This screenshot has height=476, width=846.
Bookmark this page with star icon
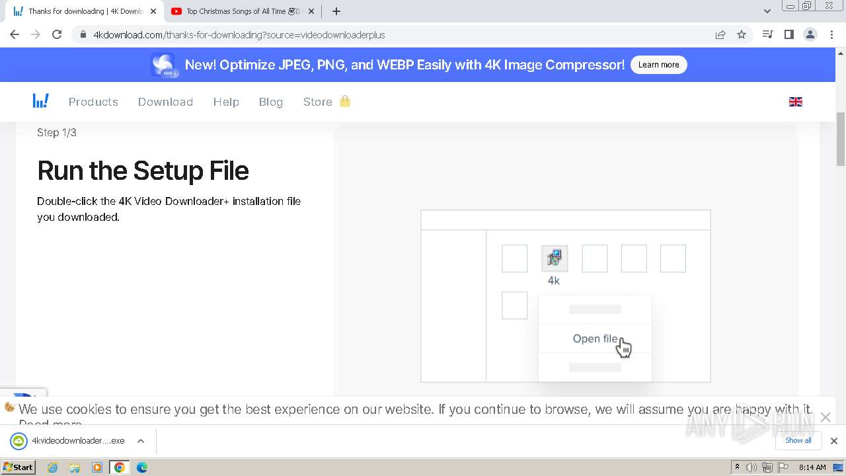742,35
